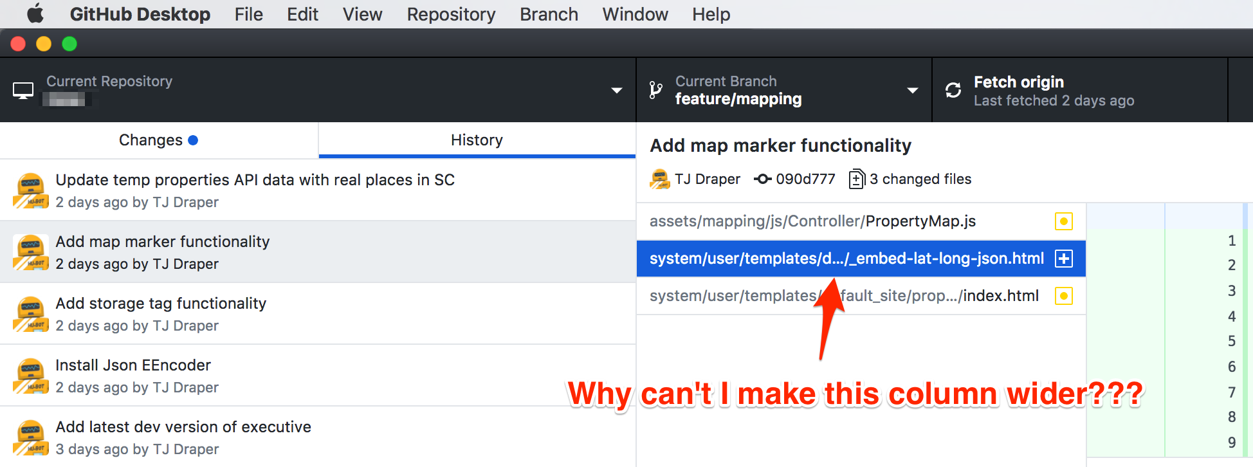Screen dimensions: 1253x467
Task: Switch to the Changes tab
Action: (x=159, y=140)
